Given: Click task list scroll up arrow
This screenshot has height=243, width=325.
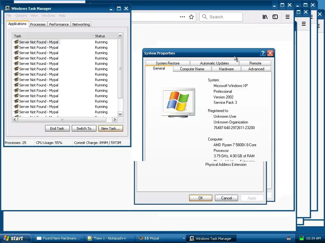Looking at the screenshot, I should pos(120,35).
